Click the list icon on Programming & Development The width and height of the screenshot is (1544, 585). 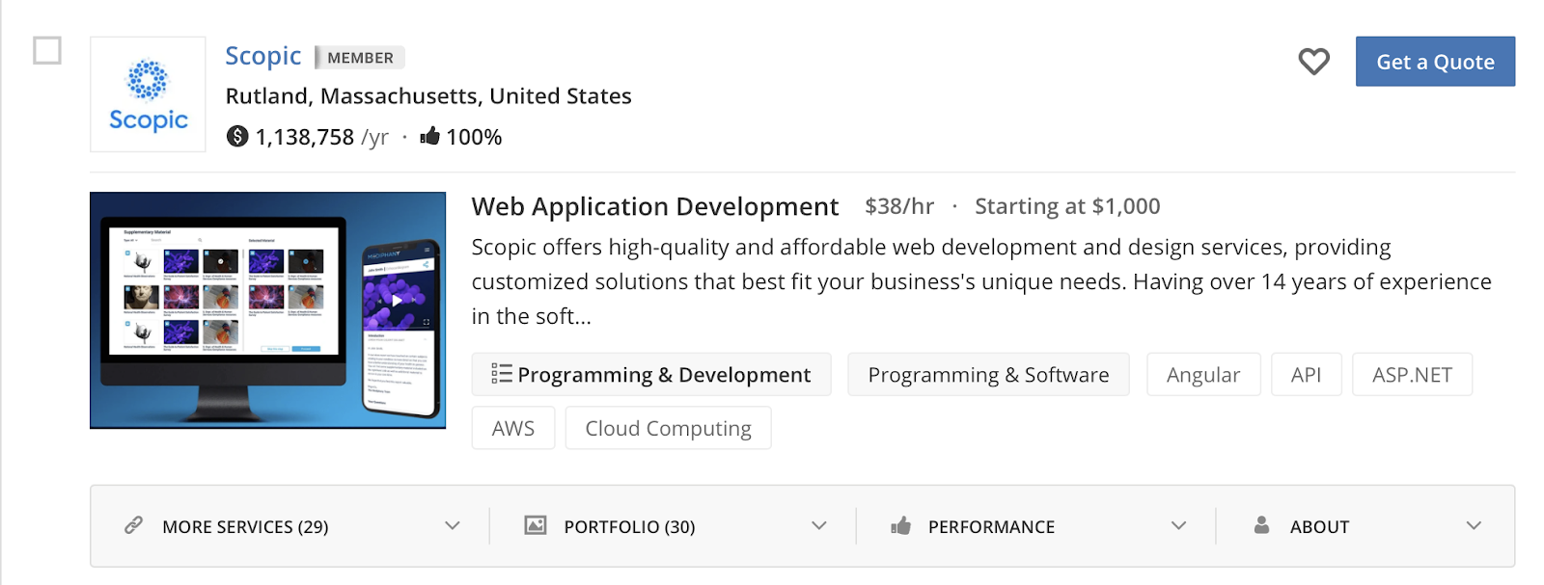tap(501, 374)
